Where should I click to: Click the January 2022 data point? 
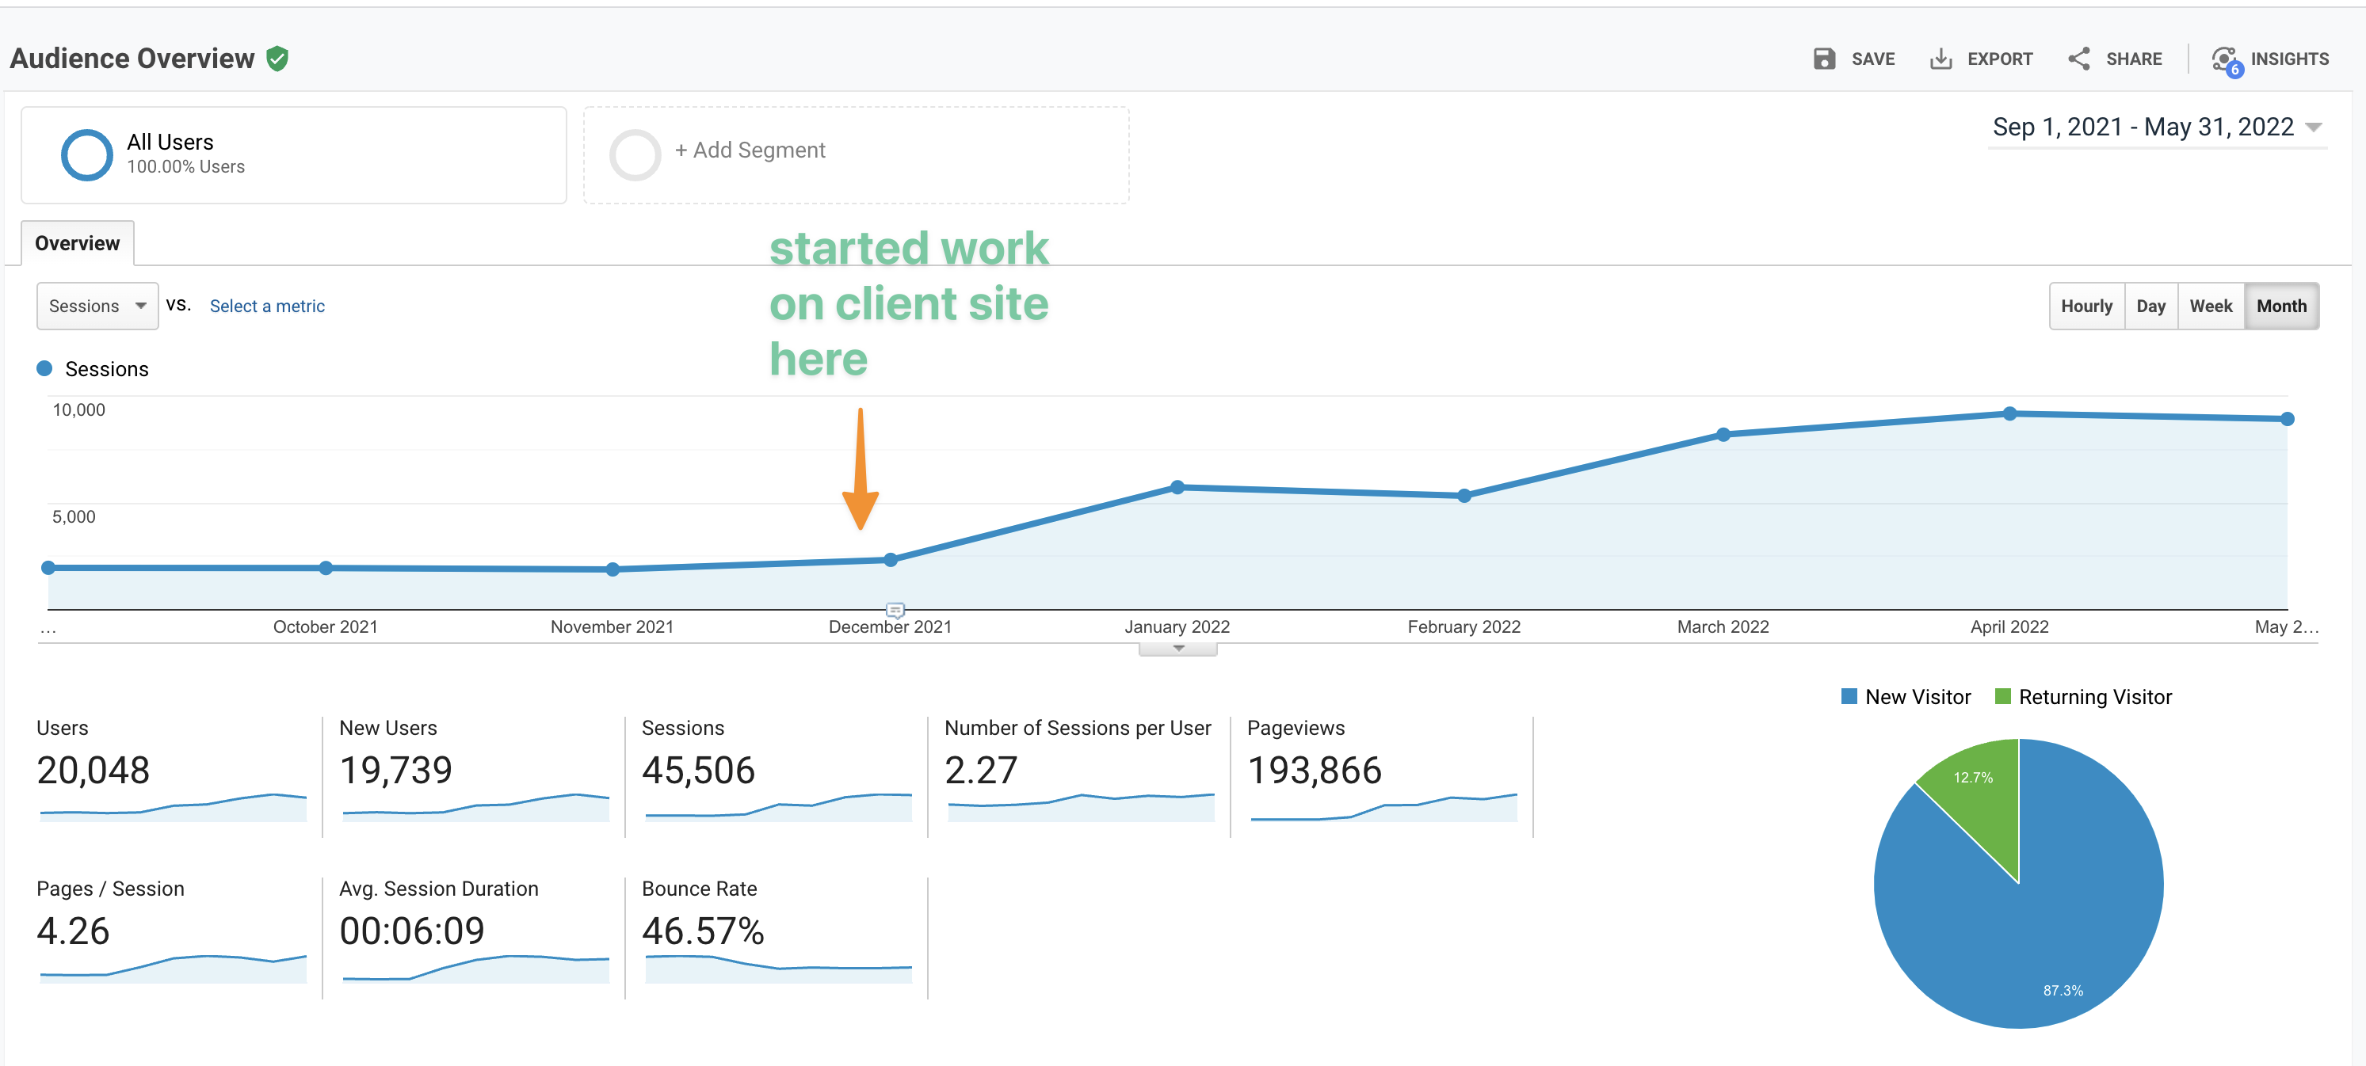click(1177, 488)
